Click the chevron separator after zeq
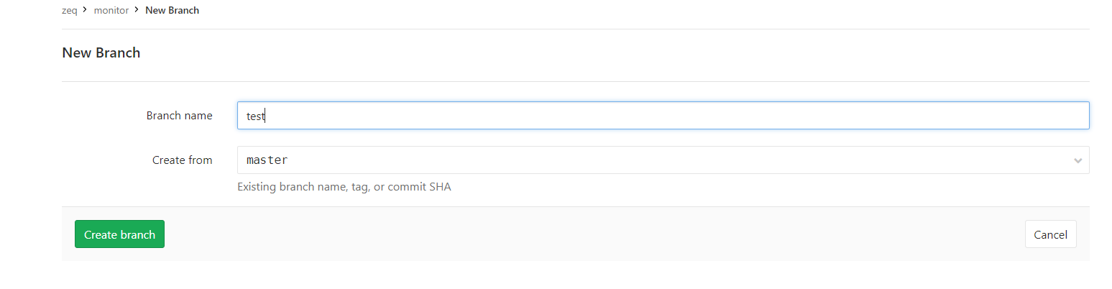The width and height of the screenshot is (1112, 289). pos(86,11)
